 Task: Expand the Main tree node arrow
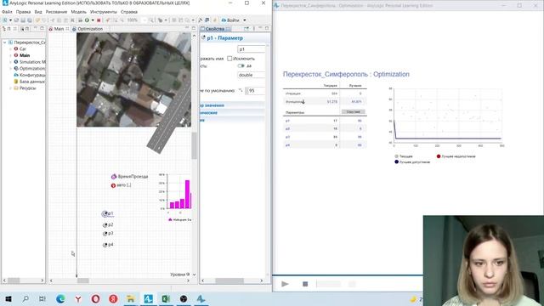(10, 55)
